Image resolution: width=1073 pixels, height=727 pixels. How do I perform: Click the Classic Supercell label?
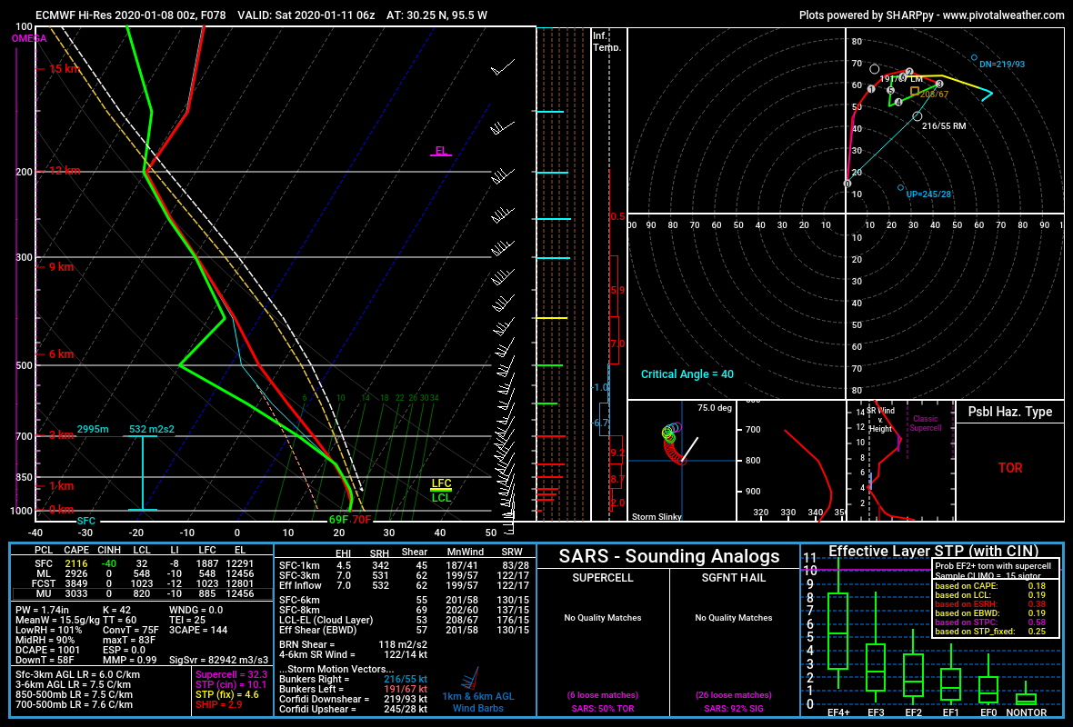(x=925, y=423)
